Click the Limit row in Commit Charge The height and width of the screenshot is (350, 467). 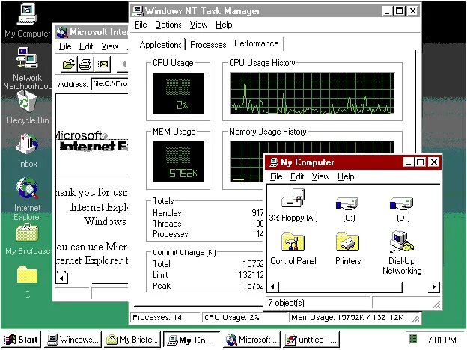(x=207, y=275)
